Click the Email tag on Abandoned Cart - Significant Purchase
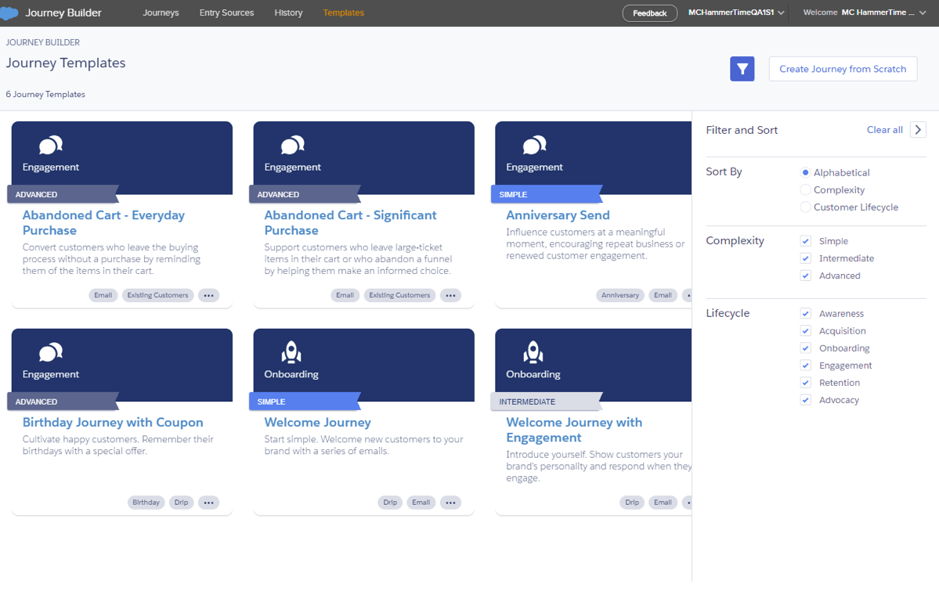This screenshot has height=591, width=939. [x=345, y=295]
